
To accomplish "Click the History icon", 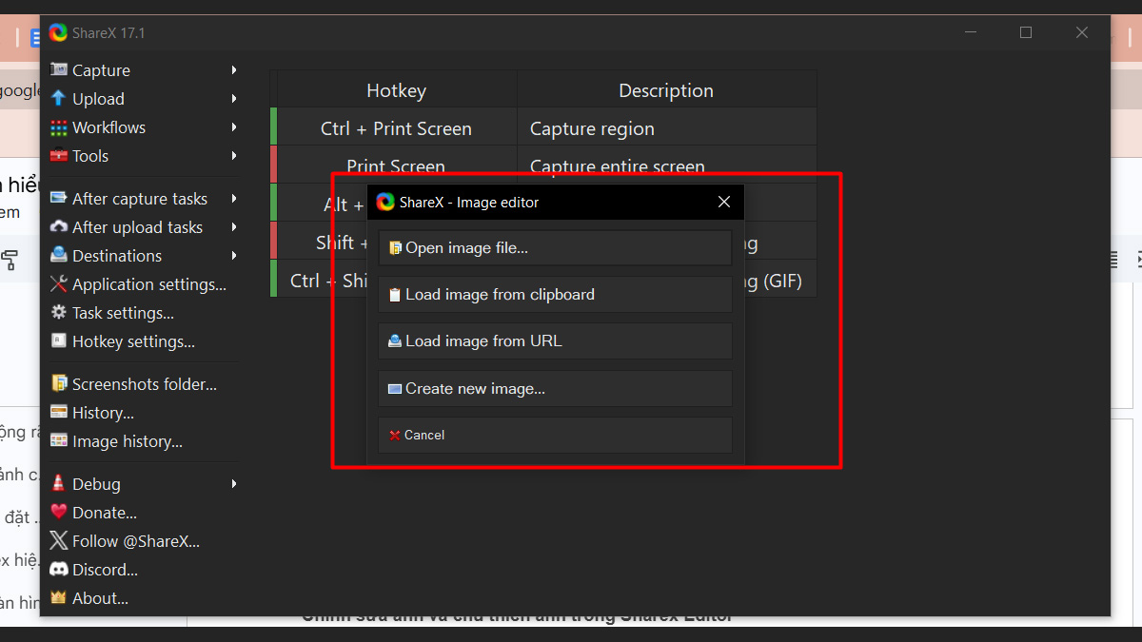I will pyautogui.click(x=59, y=413).
